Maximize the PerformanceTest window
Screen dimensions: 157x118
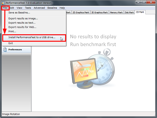coord(144,2)
